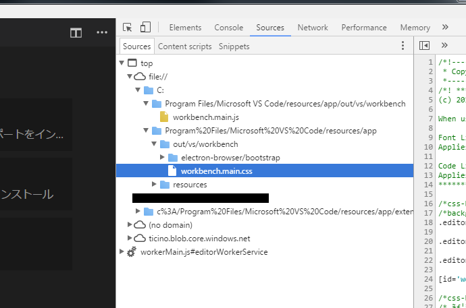Click line number 24 in editor gutter
Image resolution: width=466 pixels, height=308 pixels.
click(428, 279)
